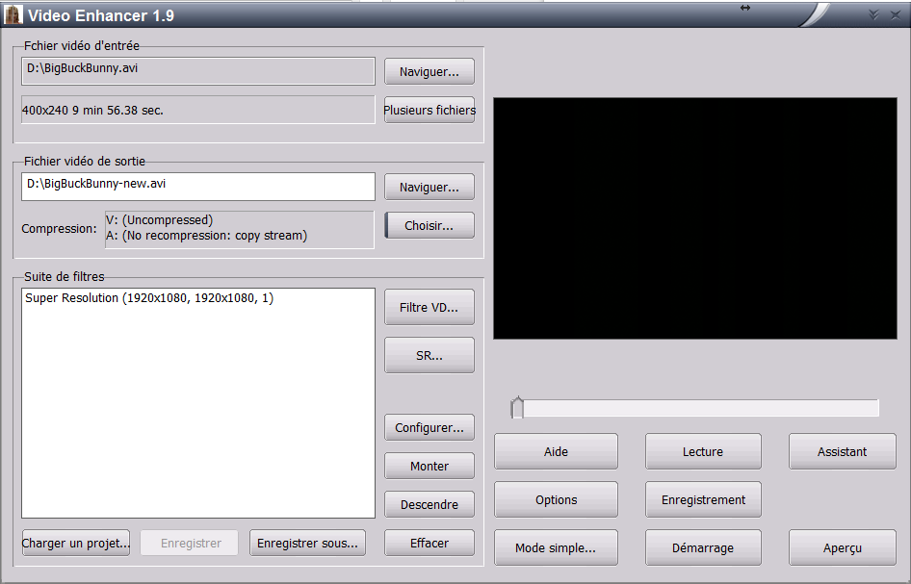
Task: Show a preview with Aperçu
Action: click(x=842, y=547)
